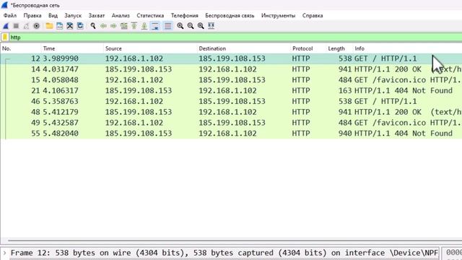The height and width of the screenshot is (260, 462).
Task: Open a capture file folder icon
Action: click(x=49, y=26)
